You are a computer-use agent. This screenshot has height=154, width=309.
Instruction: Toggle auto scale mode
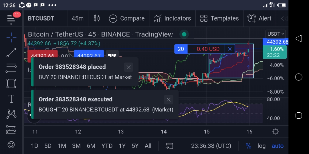point(278,146)
